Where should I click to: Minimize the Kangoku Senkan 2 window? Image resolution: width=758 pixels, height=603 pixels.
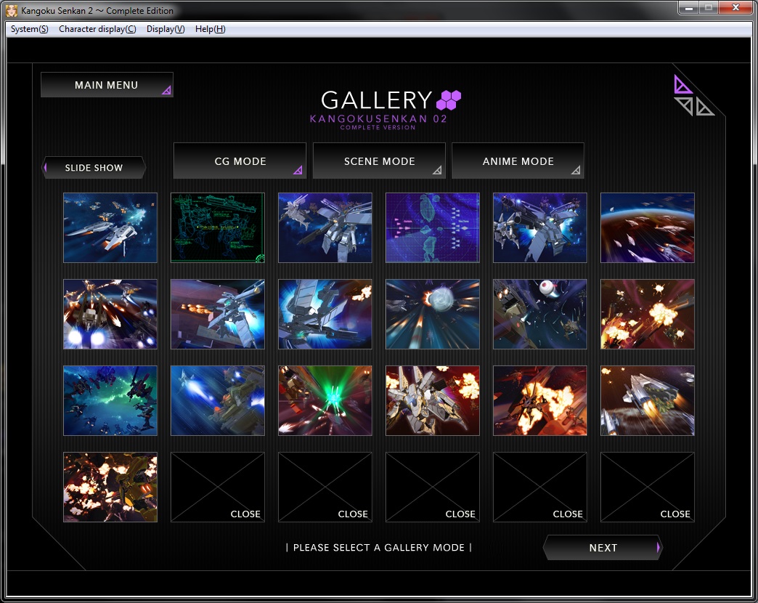click(x=689, y=8)
